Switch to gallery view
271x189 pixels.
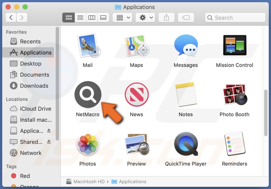pyautogui.click(x=103, y=18)
